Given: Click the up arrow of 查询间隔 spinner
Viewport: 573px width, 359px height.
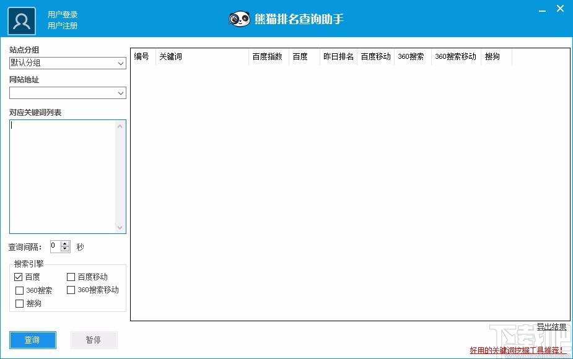Looking at the screenshot, I should pos(64,243).
